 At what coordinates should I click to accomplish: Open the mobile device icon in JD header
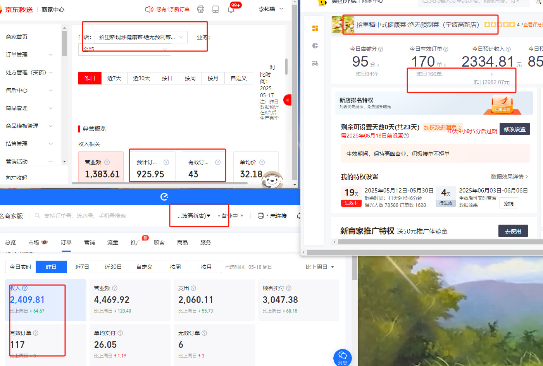(215, 9)
